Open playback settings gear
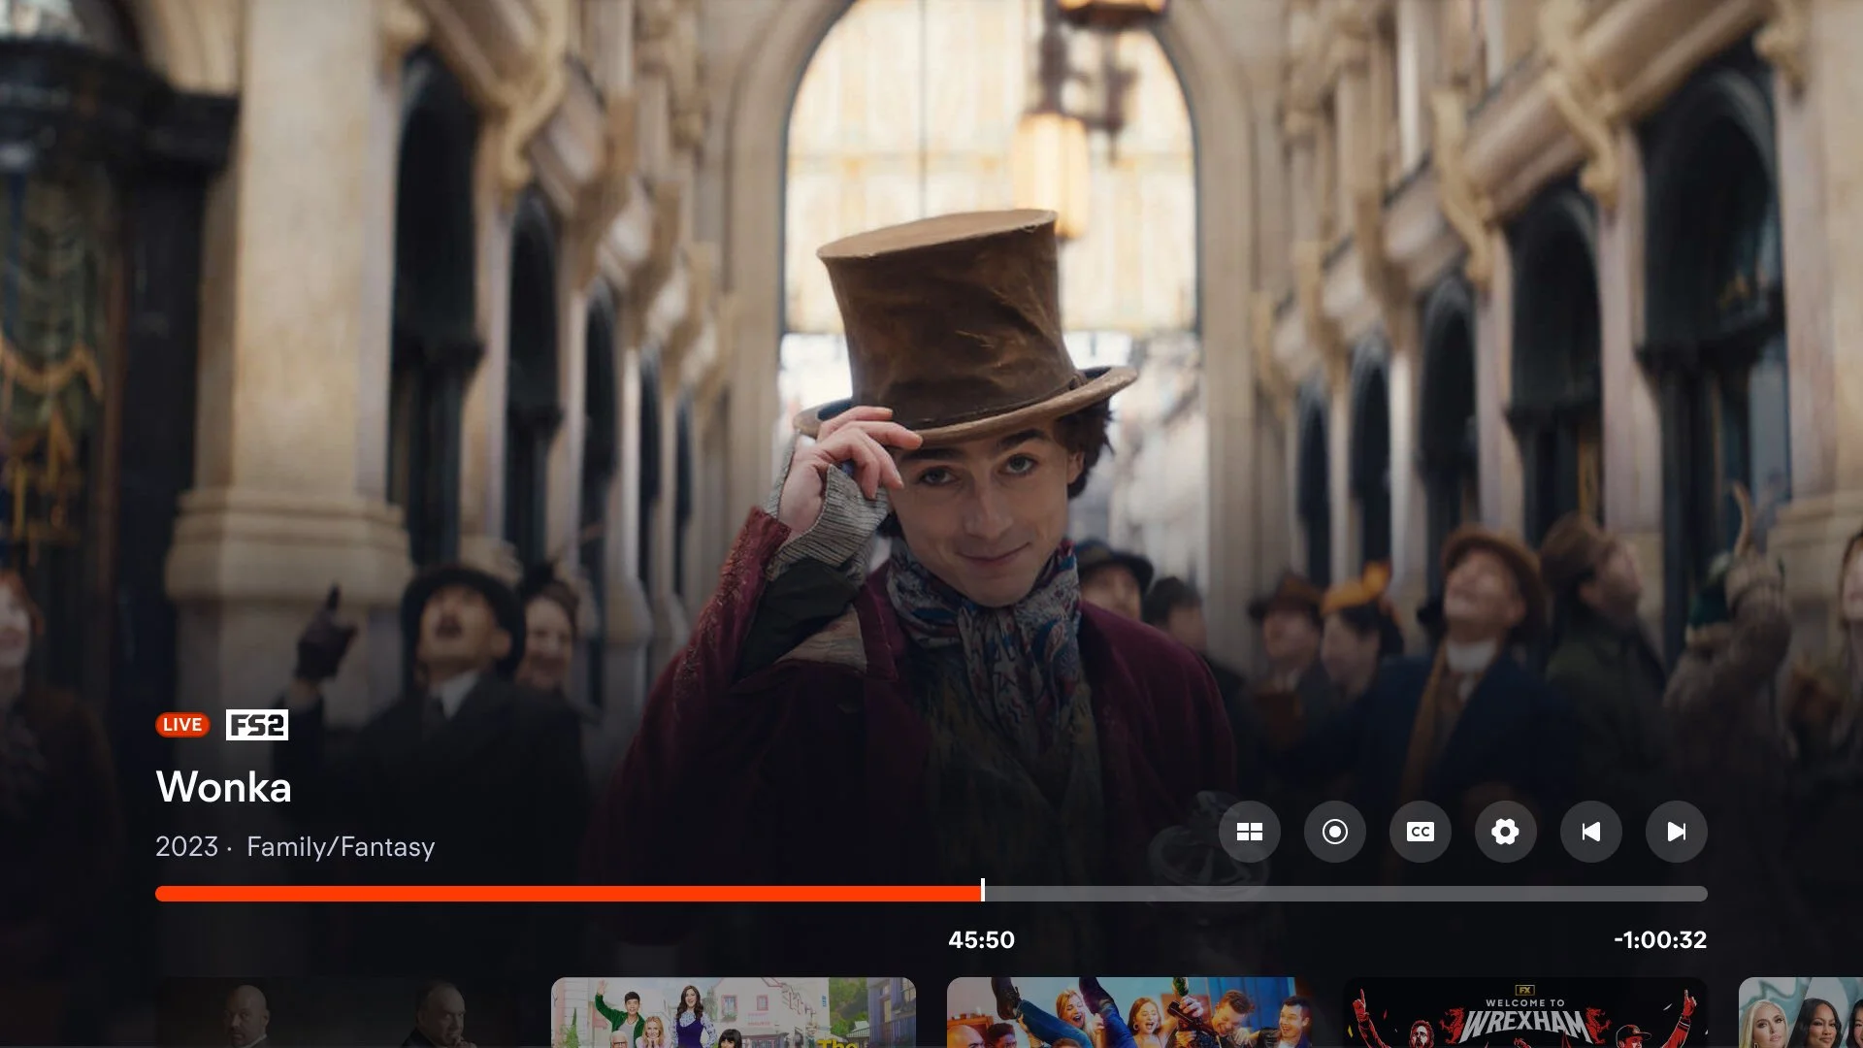This screenshot has width=1863, height=1048. (1505, 832)
